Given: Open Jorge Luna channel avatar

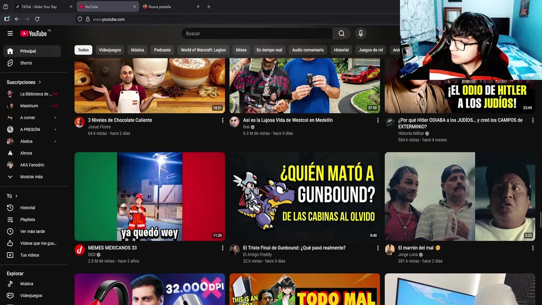Looking at the screenshot, I should [x=390, y=250].
